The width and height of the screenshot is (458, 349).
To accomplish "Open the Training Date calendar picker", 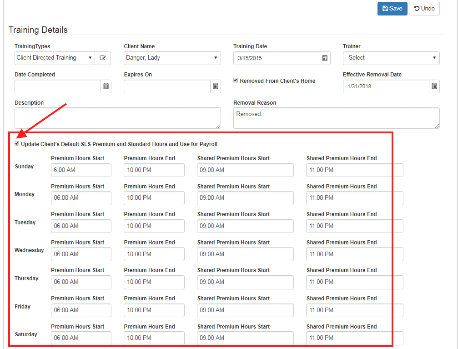I will (325, 58).
